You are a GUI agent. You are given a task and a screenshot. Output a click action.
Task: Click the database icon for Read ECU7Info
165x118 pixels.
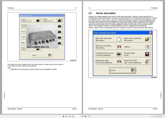pos(147,62)
